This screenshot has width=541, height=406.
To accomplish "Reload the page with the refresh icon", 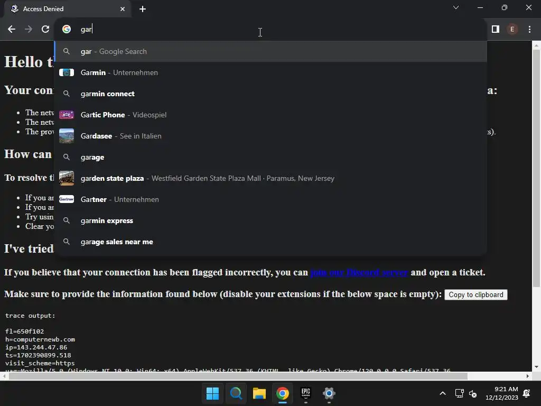I will (x=45, y=30).
